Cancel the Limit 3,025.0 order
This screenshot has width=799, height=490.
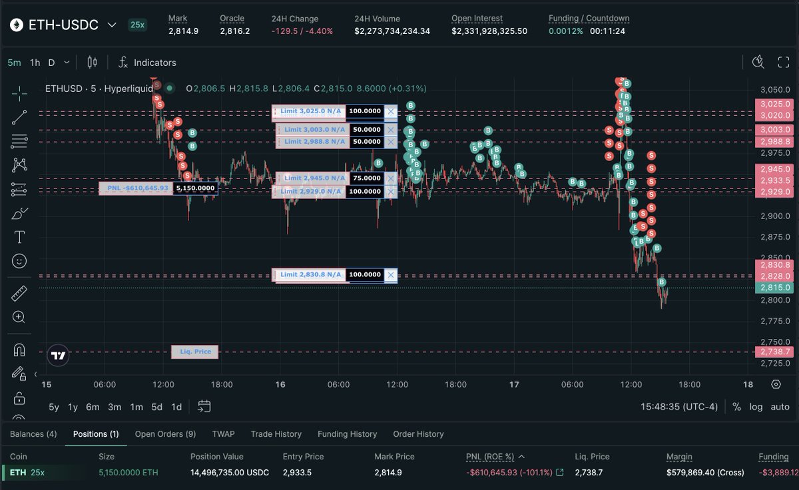pyautogui.click(x=391, y=112)
